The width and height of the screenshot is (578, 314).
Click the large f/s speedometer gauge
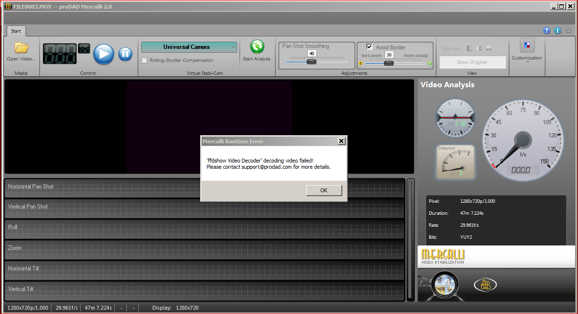[524, 140]
